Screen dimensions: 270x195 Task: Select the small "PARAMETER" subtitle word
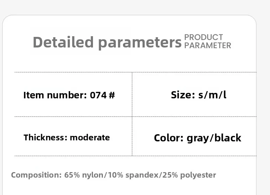pos(208,45)
